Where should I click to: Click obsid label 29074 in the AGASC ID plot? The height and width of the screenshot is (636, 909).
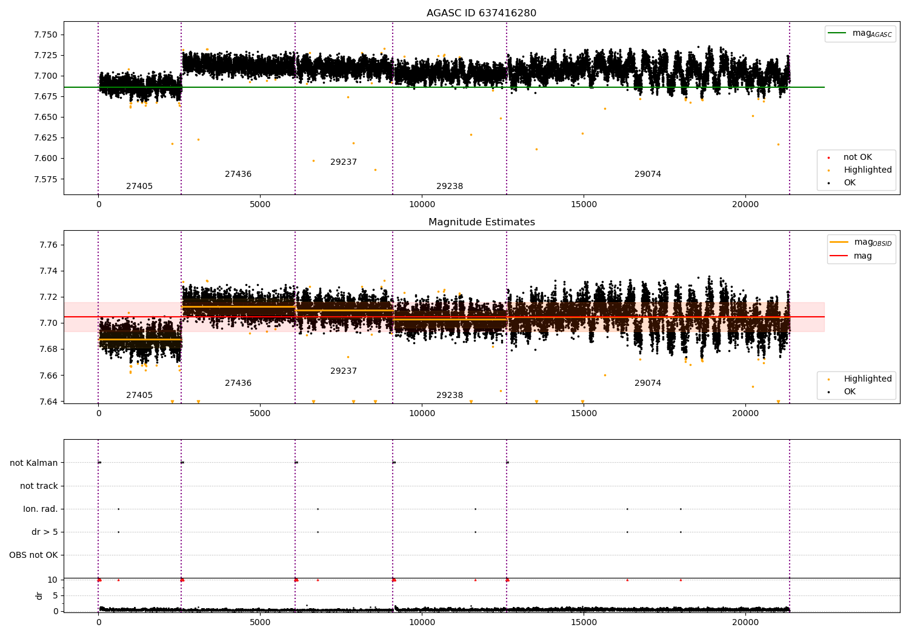coord(648,174)
